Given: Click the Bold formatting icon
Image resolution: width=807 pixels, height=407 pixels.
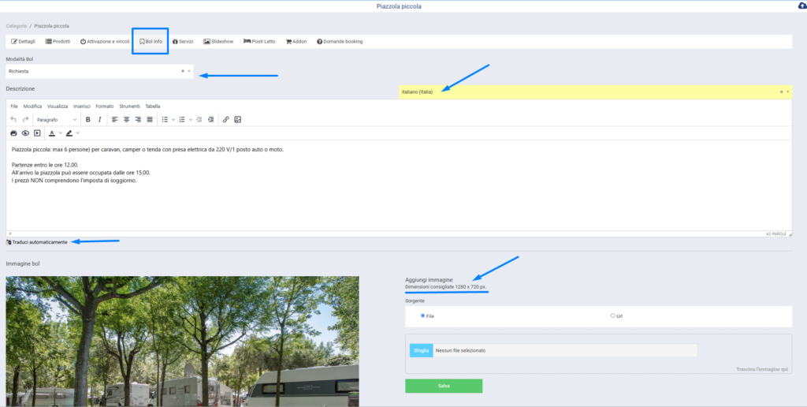Looking at the screenshot, I should (x=87, y=120).
